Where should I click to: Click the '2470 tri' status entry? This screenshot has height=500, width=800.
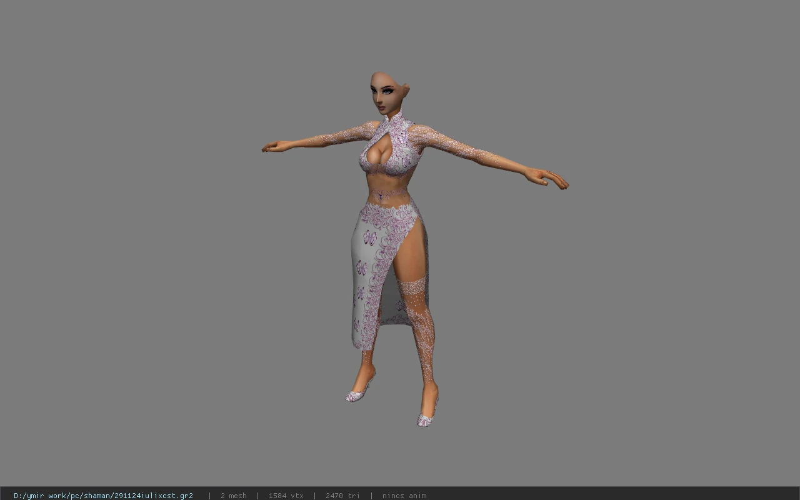coord(342,496)
